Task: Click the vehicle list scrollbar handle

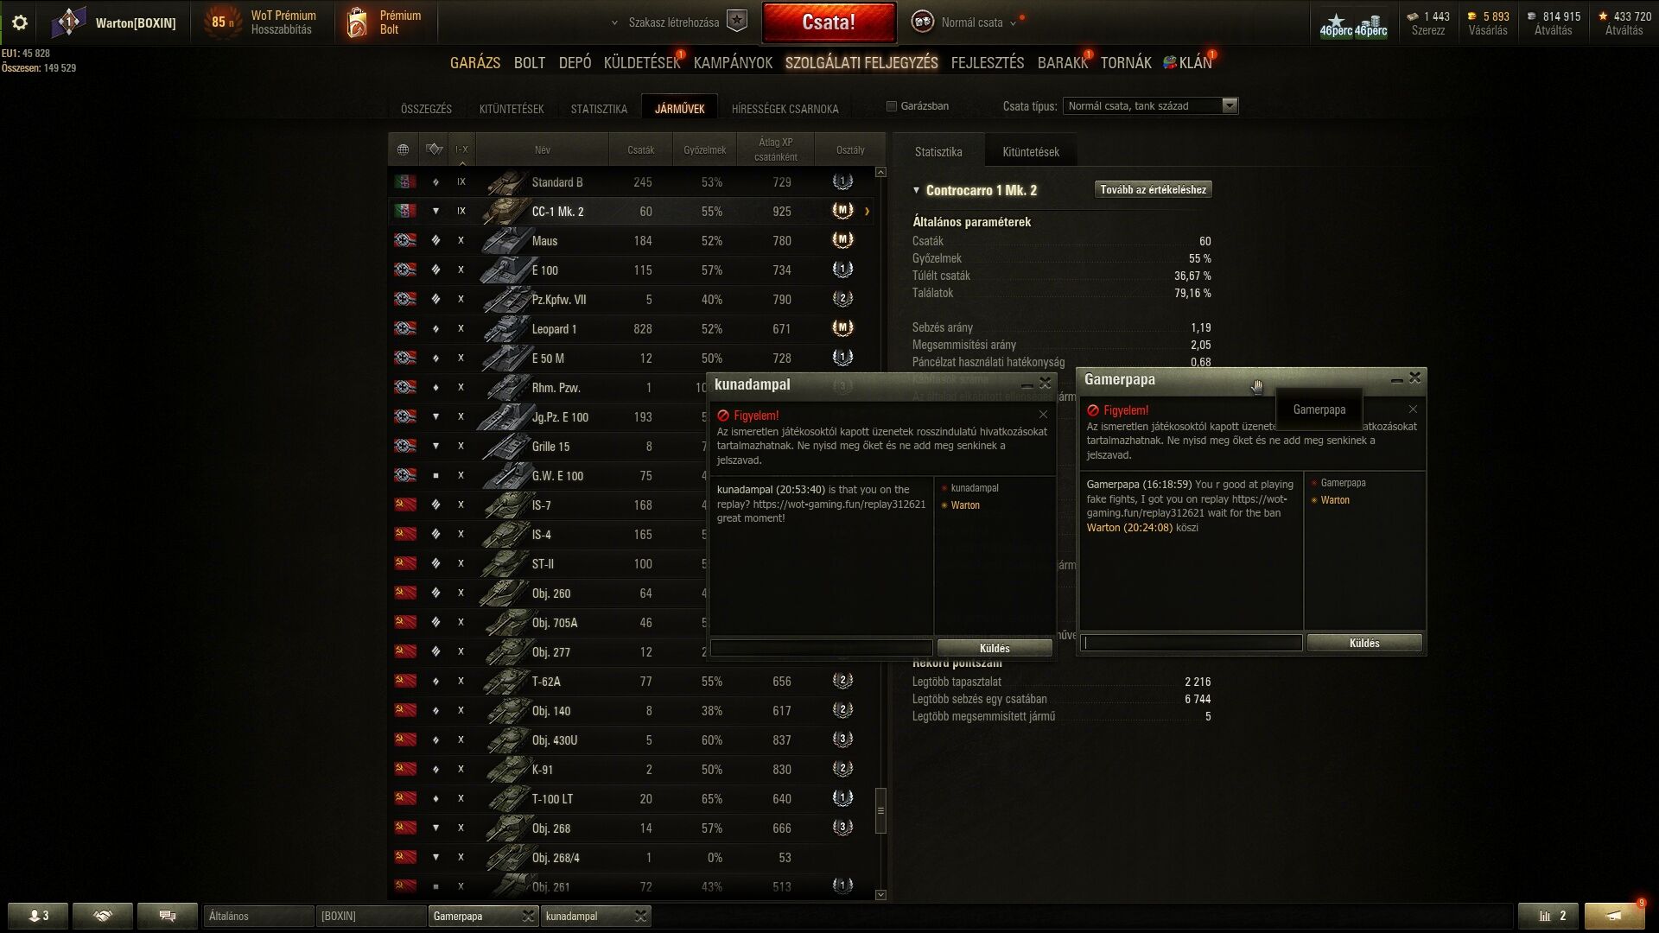Action: coord(880,810)
